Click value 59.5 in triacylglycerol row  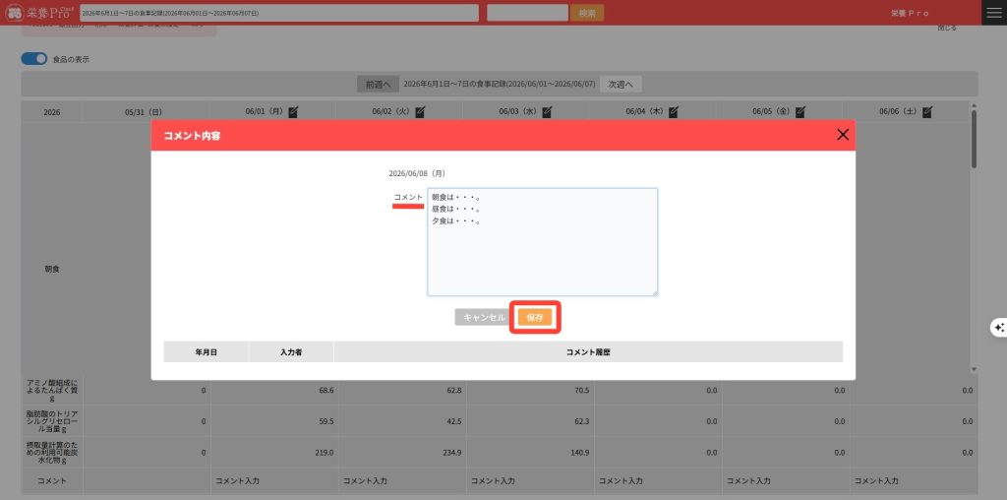tap(326, 421)
